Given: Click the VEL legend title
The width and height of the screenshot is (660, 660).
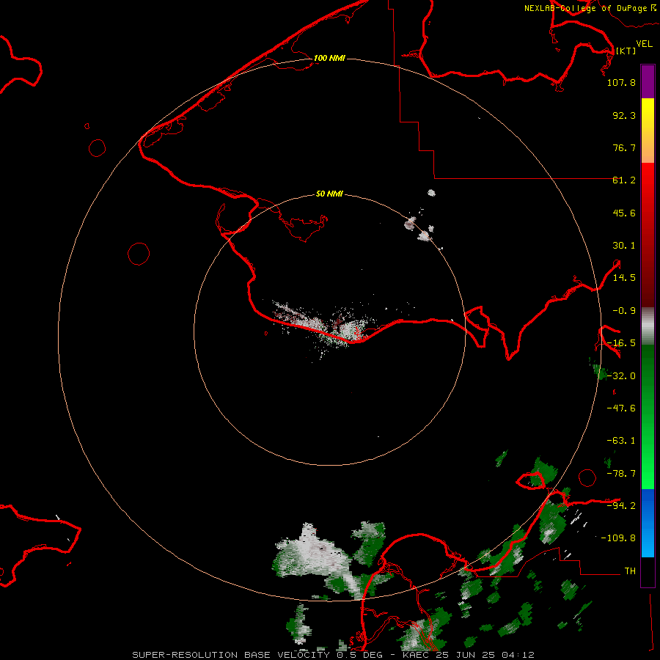Looking at the screenshot, I should [644, 44].
